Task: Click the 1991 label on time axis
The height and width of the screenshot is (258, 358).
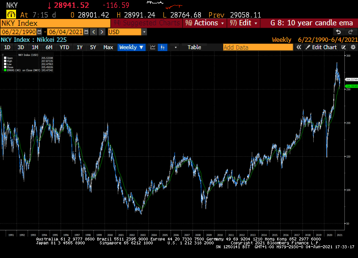Action: click(x=11, y=235)
